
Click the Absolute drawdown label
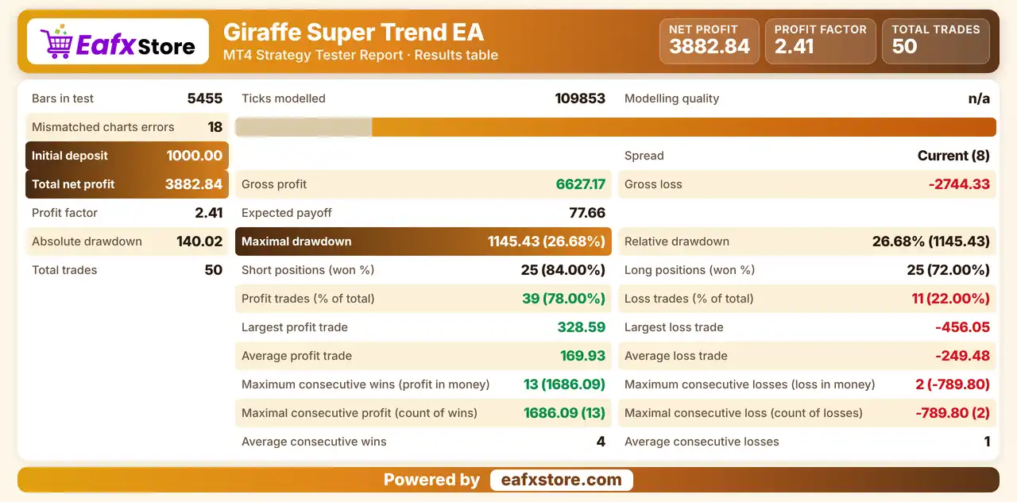87,241
